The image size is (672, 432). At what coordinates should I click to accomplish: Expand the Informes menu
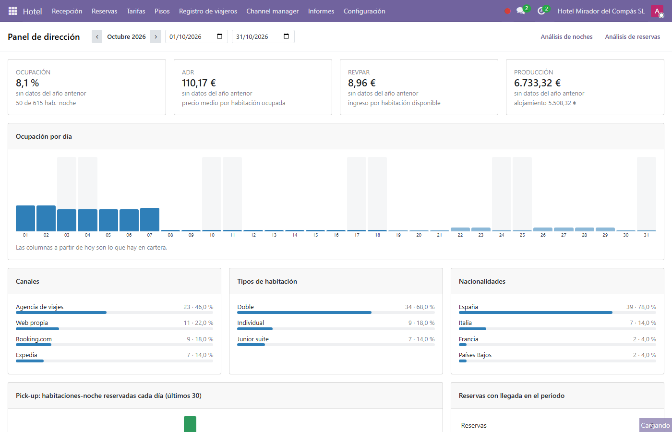(x=321, y=11)
